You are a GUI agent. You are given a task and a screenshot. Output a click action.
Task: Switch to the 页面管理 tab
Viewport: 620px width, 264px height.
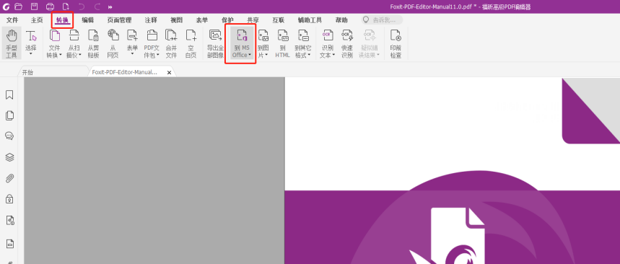[x=119, y=20]
